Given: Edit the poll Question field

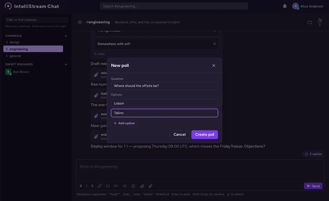Looking at the screenshot, I should (164, 86).
